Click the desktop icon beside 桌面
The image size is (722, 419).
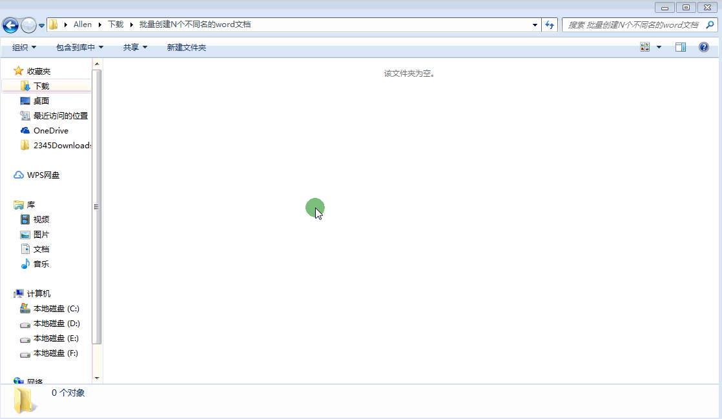25,101
